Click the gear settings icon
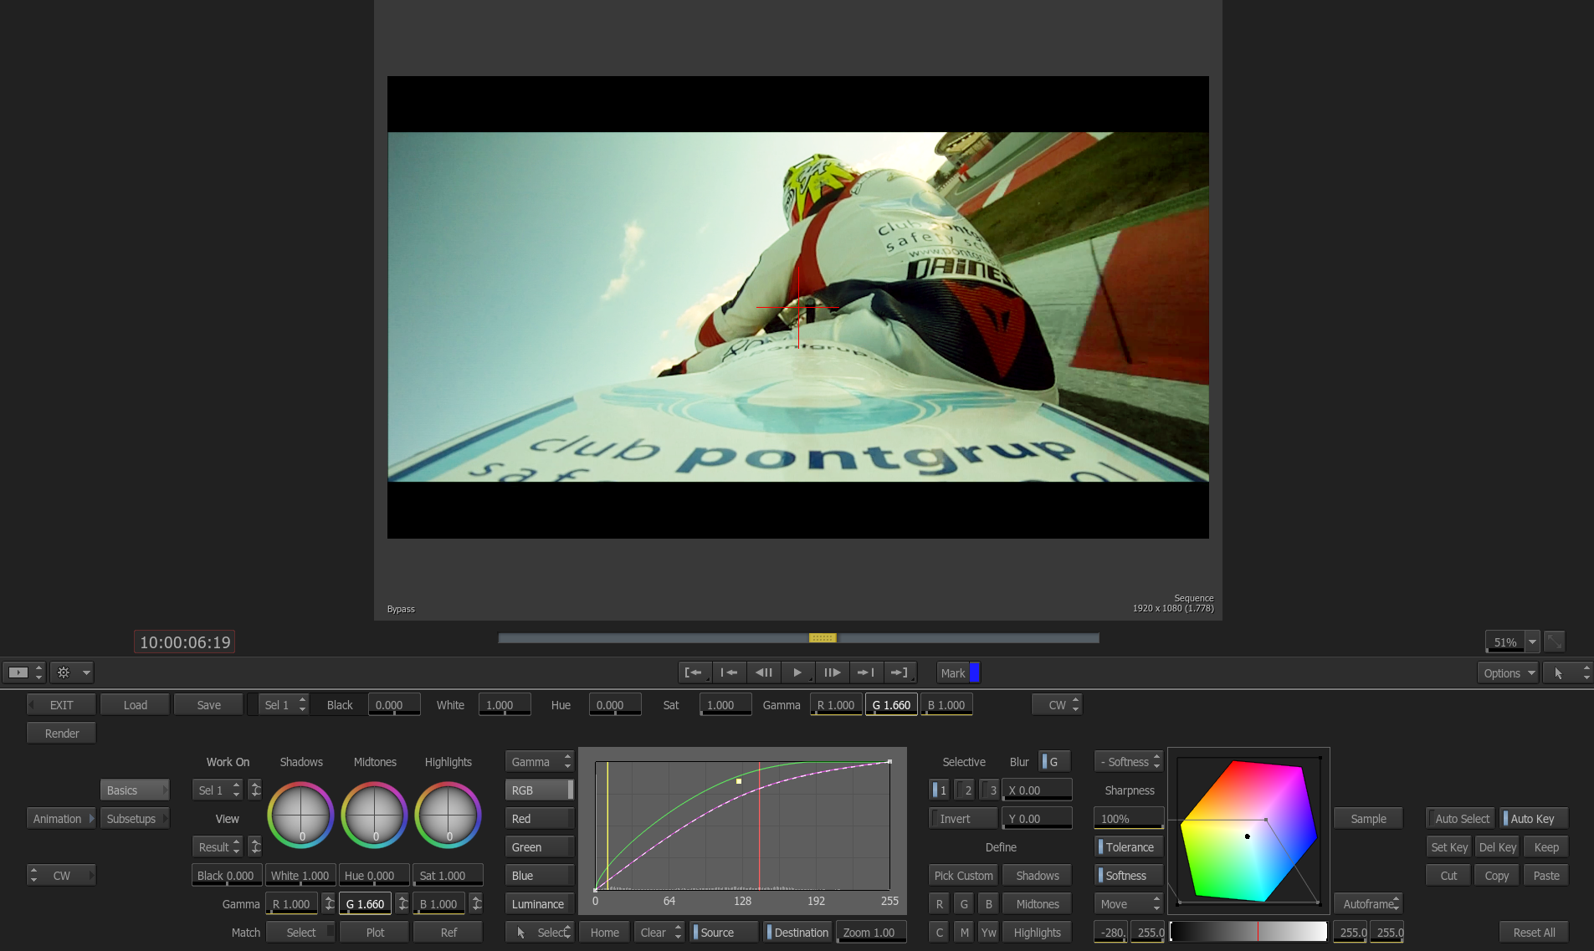 point(64,672)
